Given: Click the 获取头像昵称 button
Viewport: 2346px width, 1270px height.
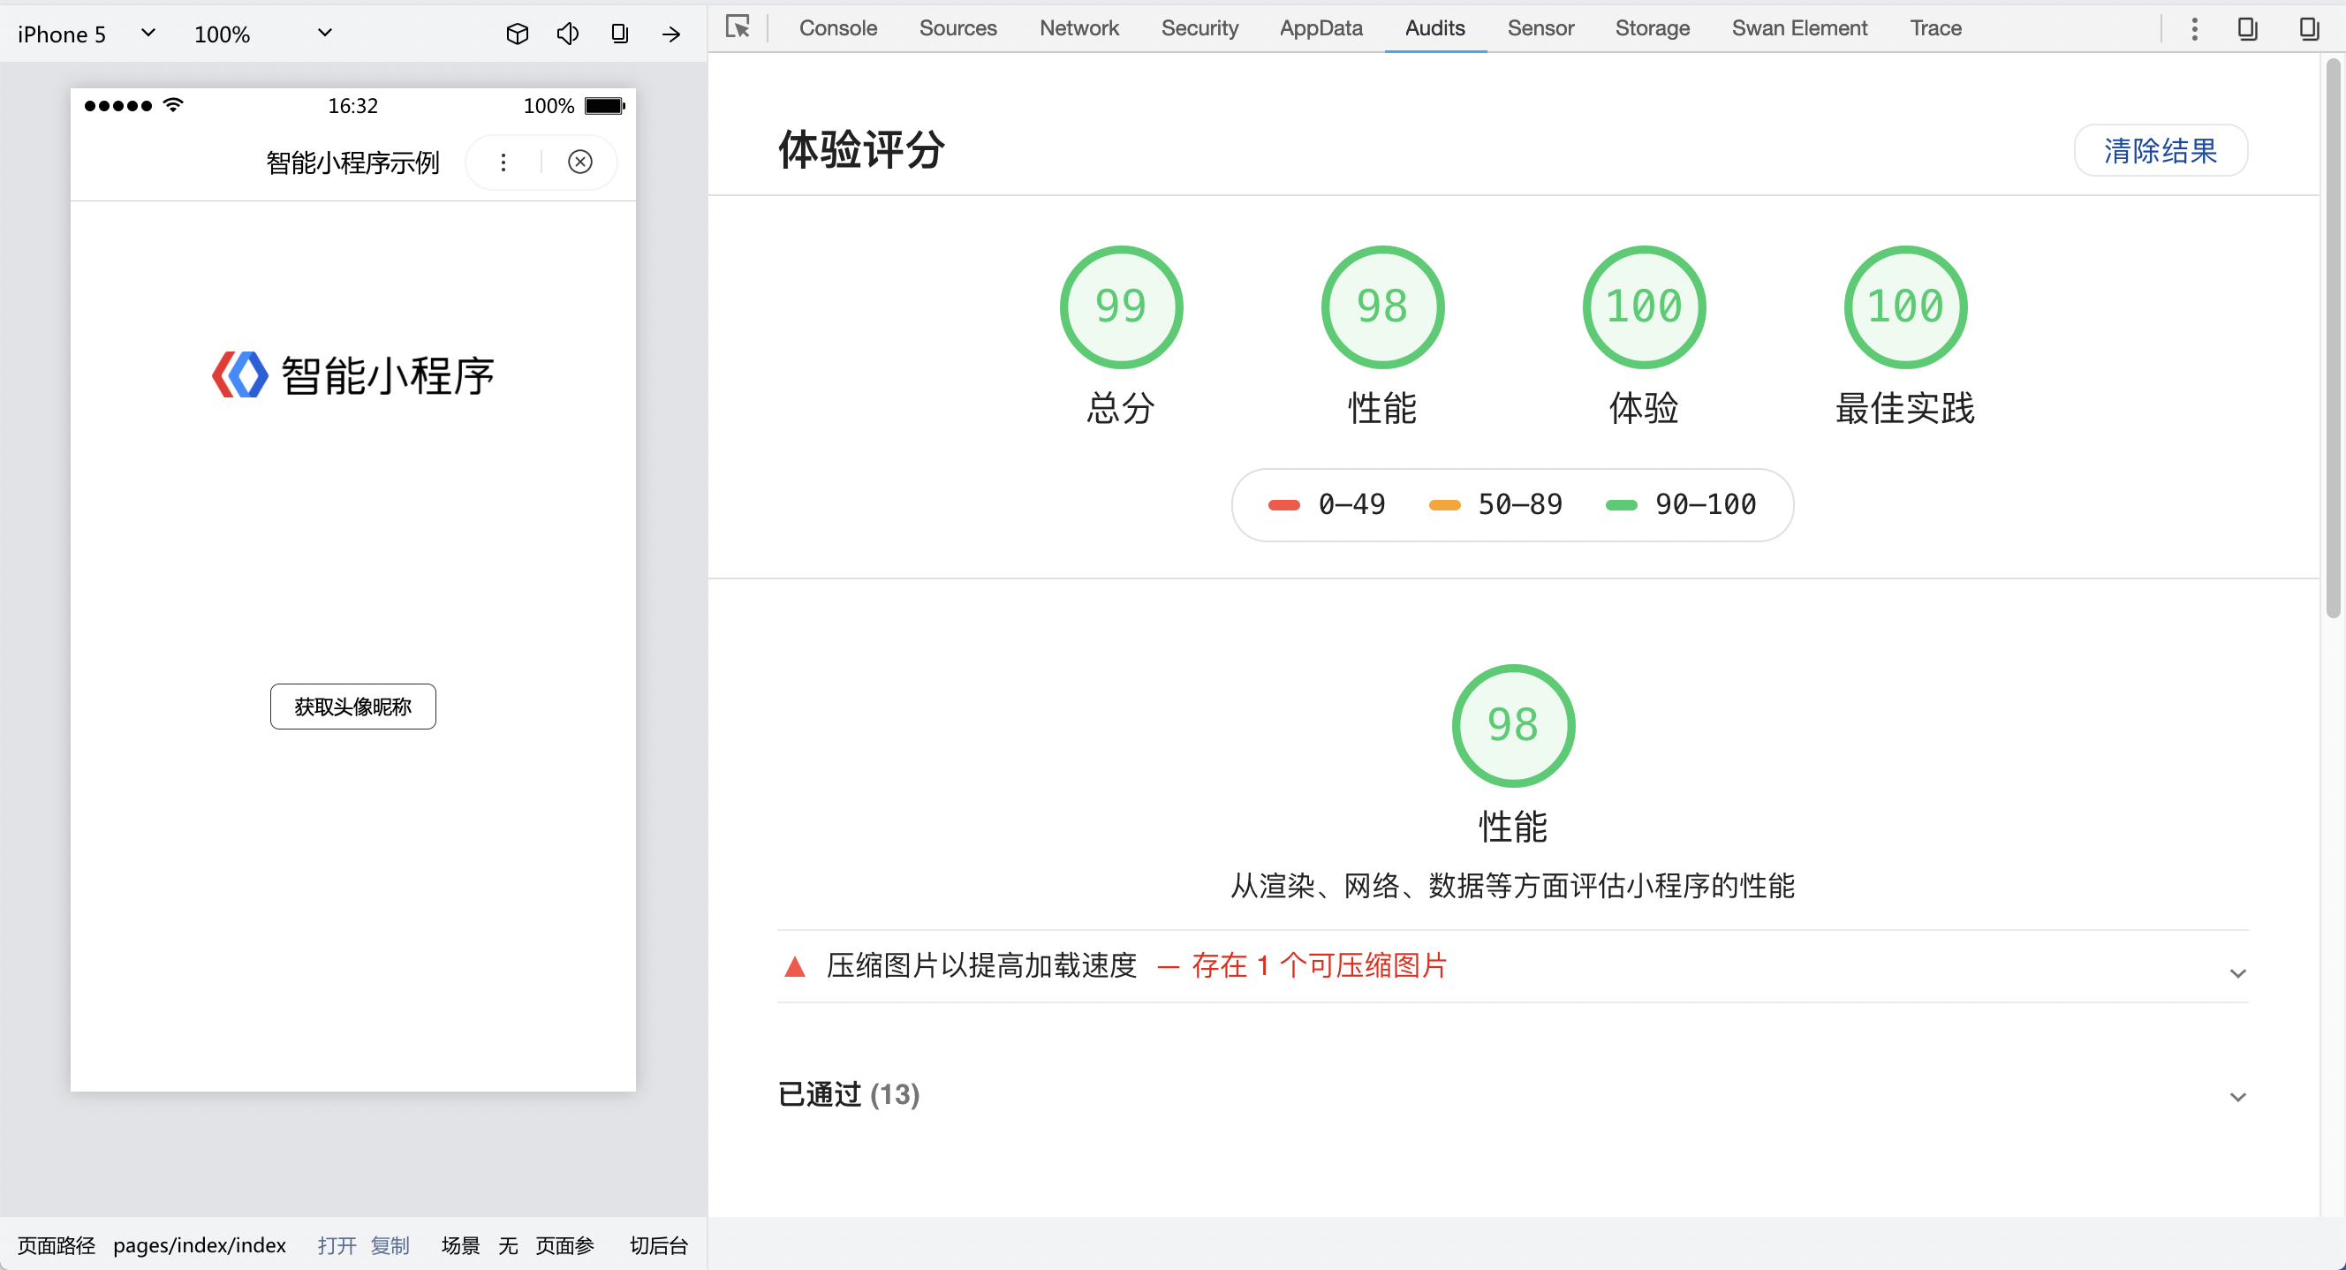Looking at the screenshot, I should [x=352, y=707].
